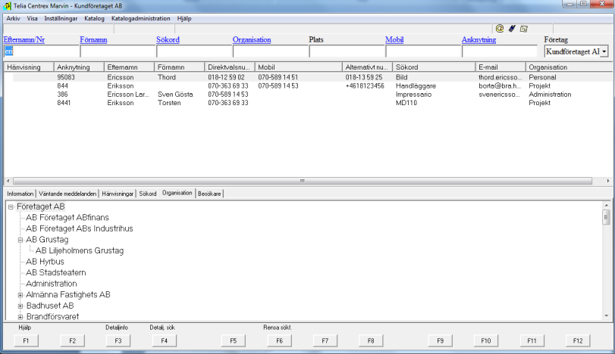615x354 pixels.
Task: Switch to the Information tab
Action: (x=20, y=194)
